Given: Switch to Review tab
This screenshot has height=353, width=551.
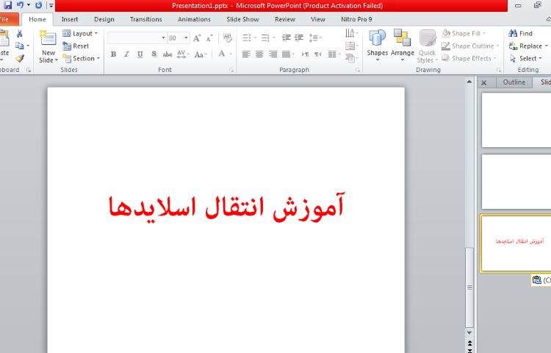Looking at the screenshot, I should tap(284, 19).
